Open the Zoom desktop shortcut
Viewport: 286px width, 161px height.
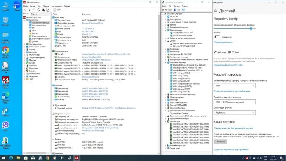click(x=17, y=6)
